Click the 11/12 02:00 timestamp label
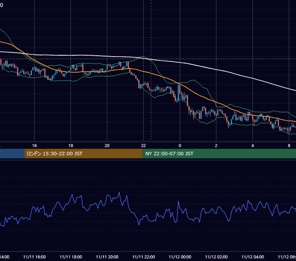 216,257
